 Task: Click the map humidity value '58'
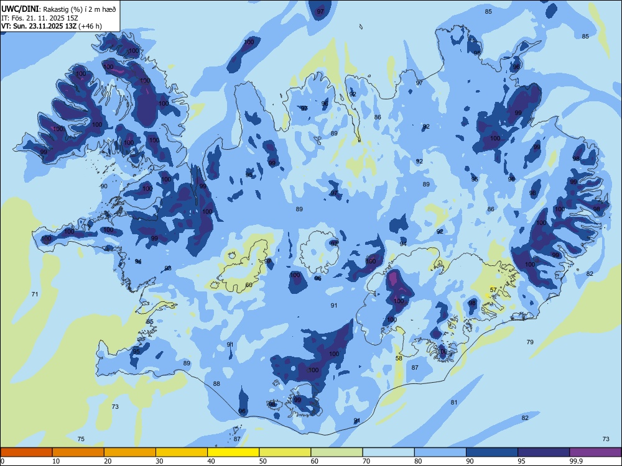tap(399, 358)
